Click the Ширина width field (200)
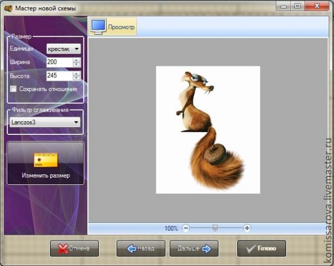 pyautogui.click(x=59, y=62)
